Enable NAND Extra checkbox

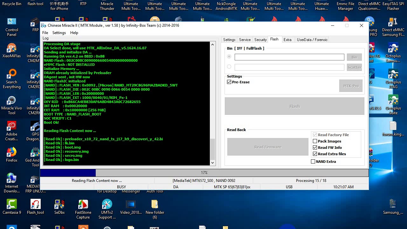pos(313,162)
